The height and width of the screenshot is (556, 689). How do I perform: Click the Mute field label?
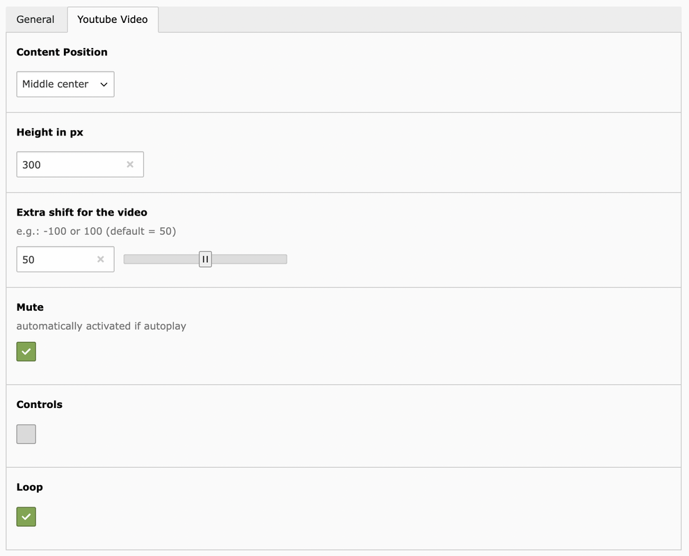point(30,307)
